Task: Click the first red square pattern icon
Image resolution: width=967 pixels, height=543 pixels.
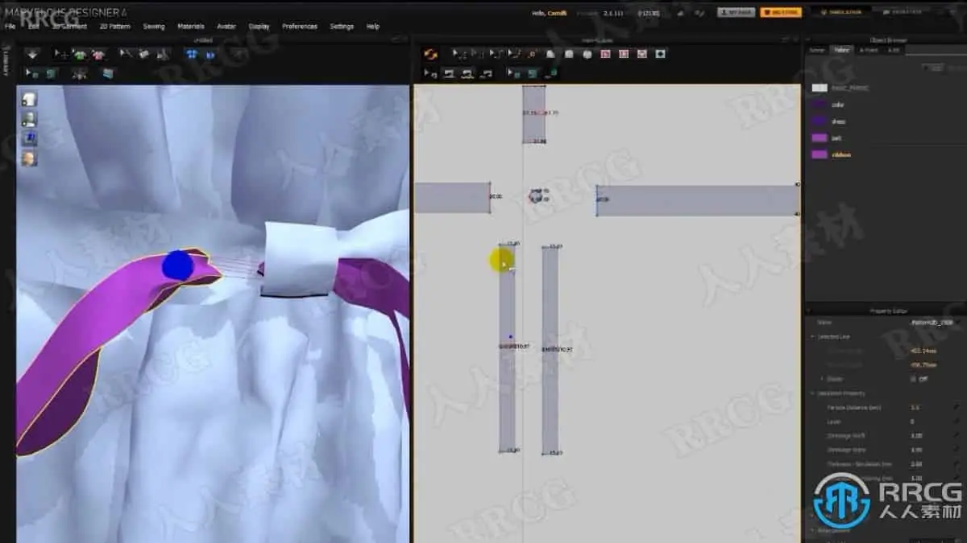Action: pos(606,55)
